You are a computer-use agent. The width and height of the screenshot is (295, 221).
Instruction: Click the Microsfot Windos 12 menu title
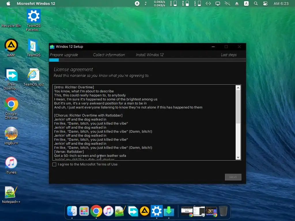(x=36, y=3)
